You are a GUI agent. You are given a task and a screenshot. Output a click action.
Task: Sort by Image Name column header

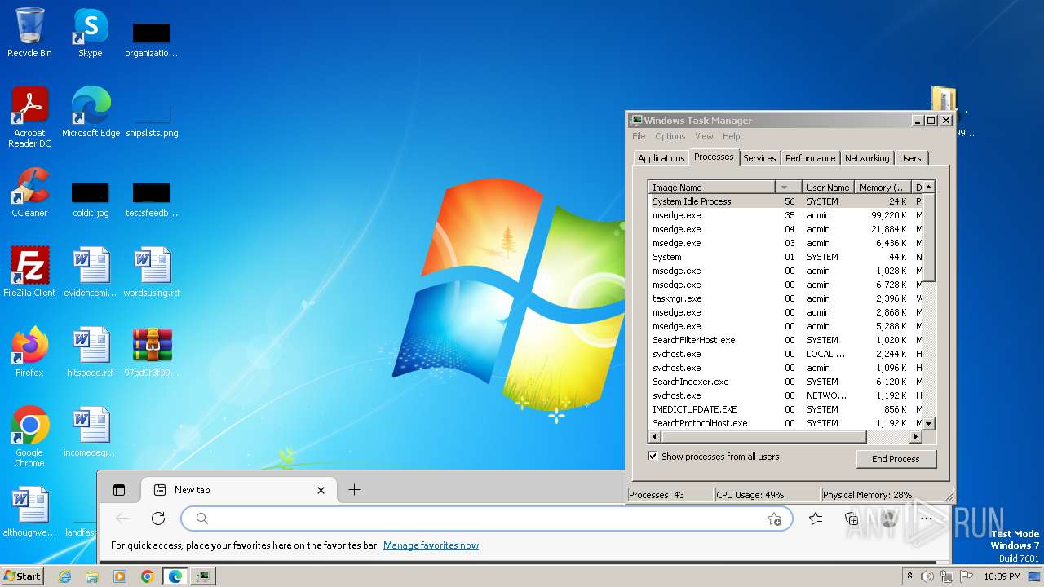pyautogui.click(x=711, y=188)
